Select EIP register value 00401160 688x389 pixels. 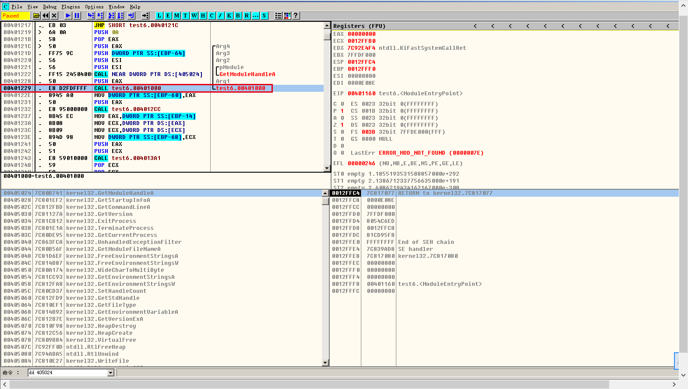(362, 94)
